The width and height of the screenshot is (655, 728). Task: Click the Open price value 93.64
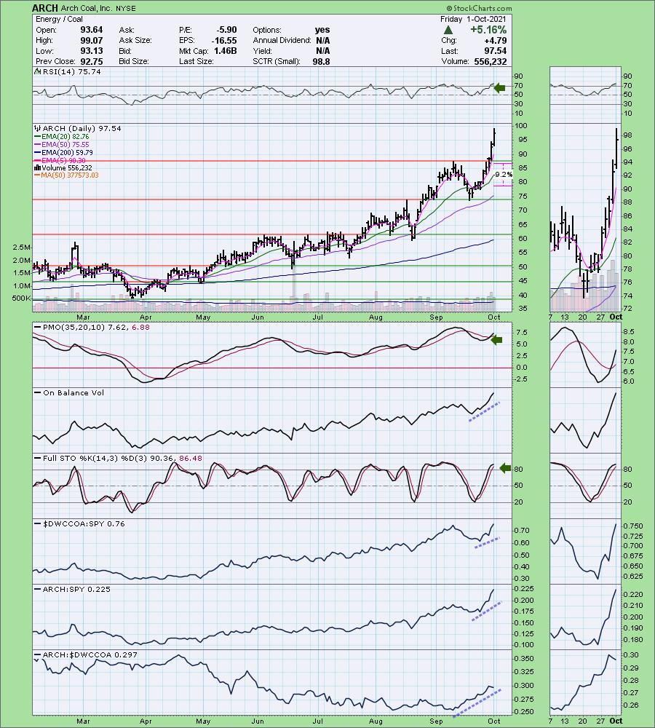(92, 30)
